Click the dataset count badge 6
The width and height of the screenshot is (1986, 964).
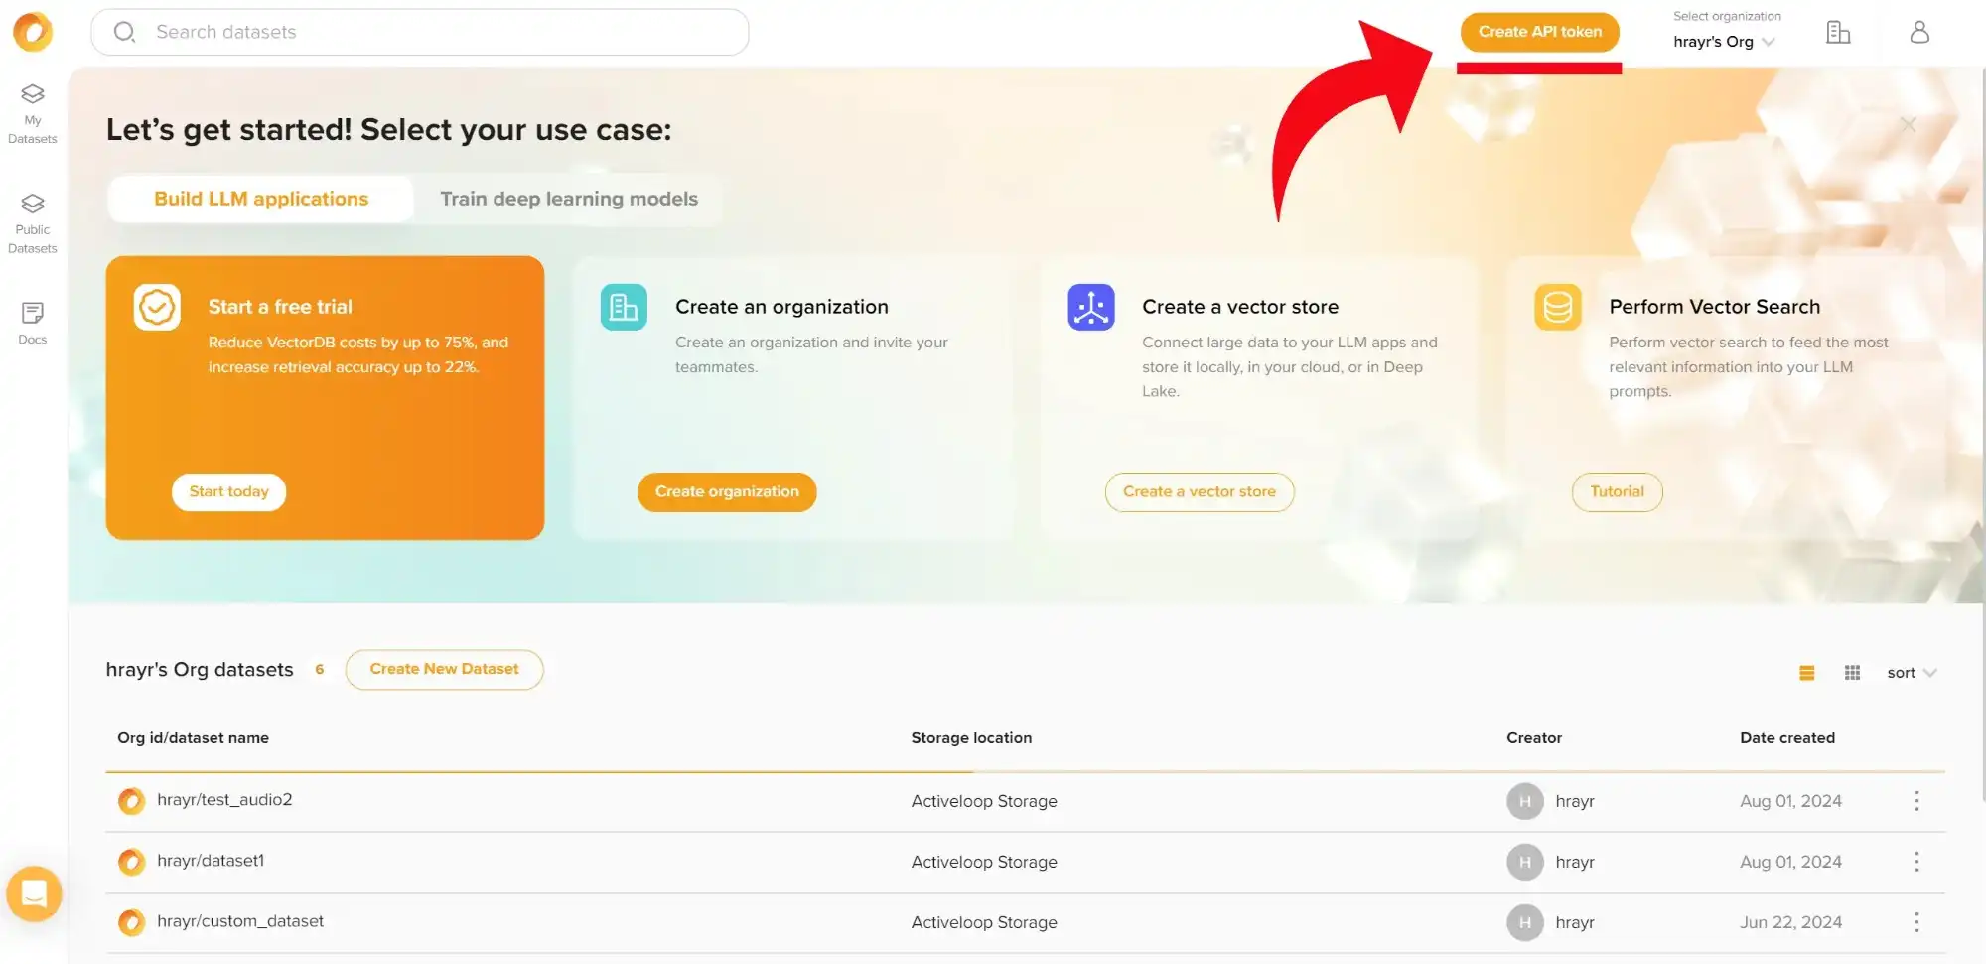click(x=319, y=670)
